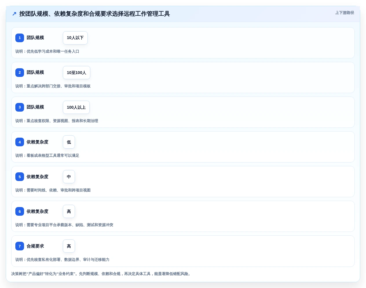
Task: Click the number 4 badge
Action: (x=20, y=142)
